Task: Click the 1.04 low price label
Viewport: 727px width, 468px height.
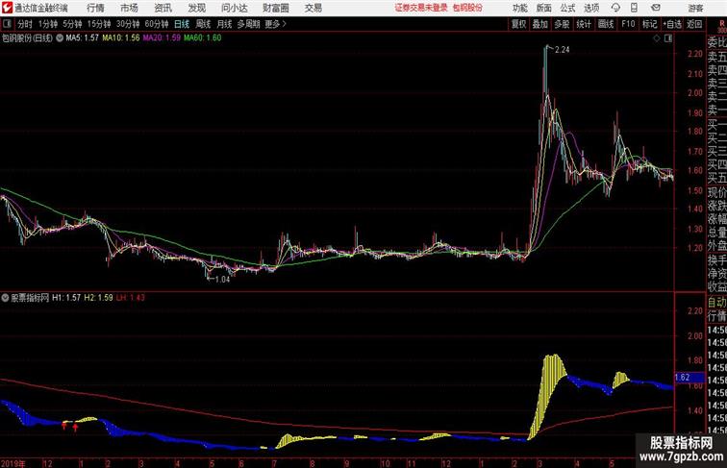Action: point(222,279)
